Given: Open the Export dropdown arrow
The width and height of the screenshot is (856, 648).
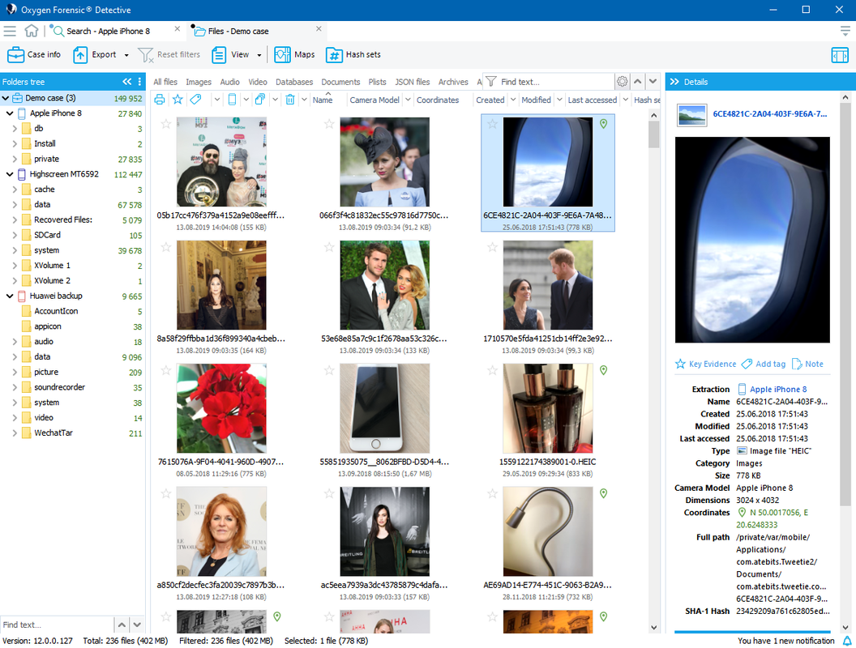Looking at the screenshot, I should coord(126,55).
